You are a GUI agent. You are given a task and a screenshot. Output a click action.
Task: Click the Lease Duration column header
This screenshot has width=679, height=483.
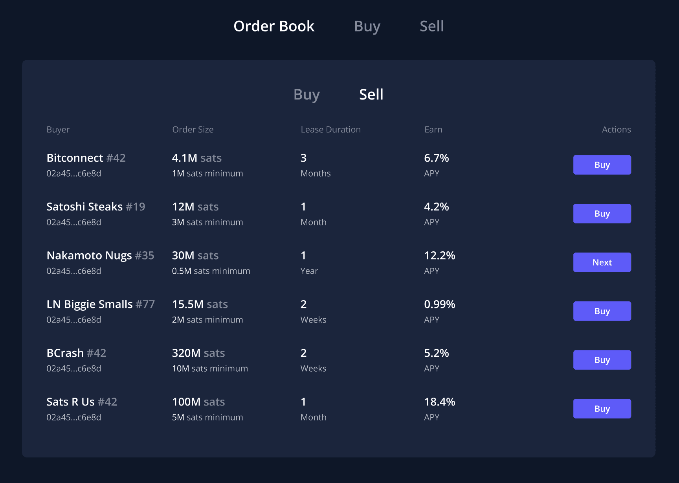(x=330, y=129)
